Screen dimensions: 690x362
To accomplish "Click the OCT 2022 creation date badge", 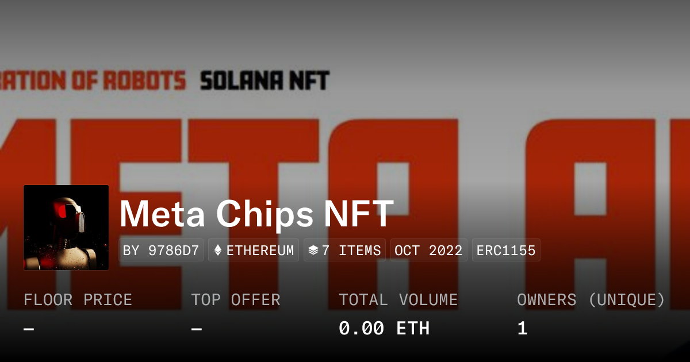I will point(428,251).
